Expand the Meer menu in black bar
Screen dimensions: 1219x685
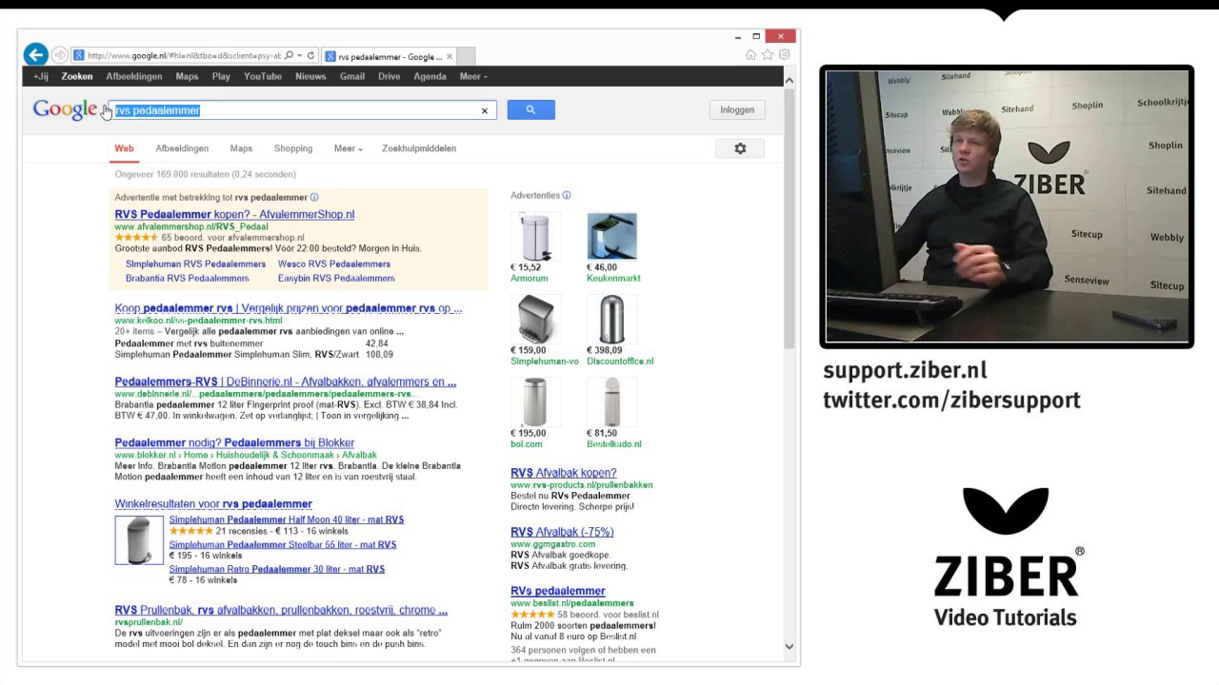point(473,77)
